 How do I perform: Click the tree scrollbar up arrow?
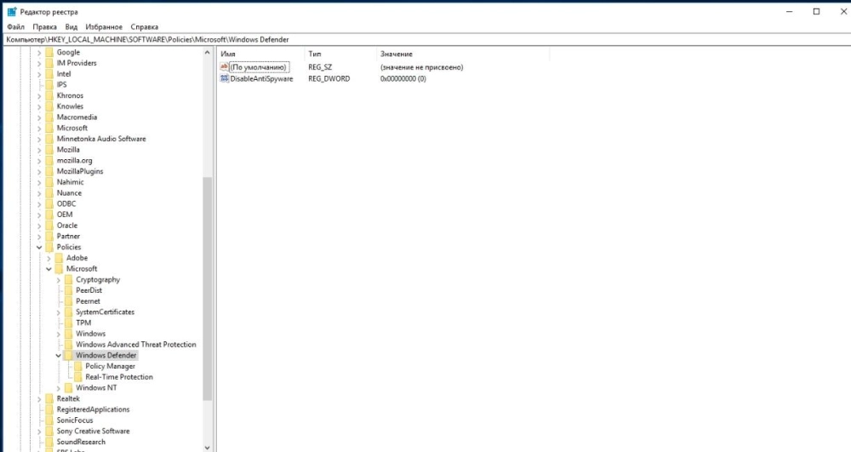(208, 53)
